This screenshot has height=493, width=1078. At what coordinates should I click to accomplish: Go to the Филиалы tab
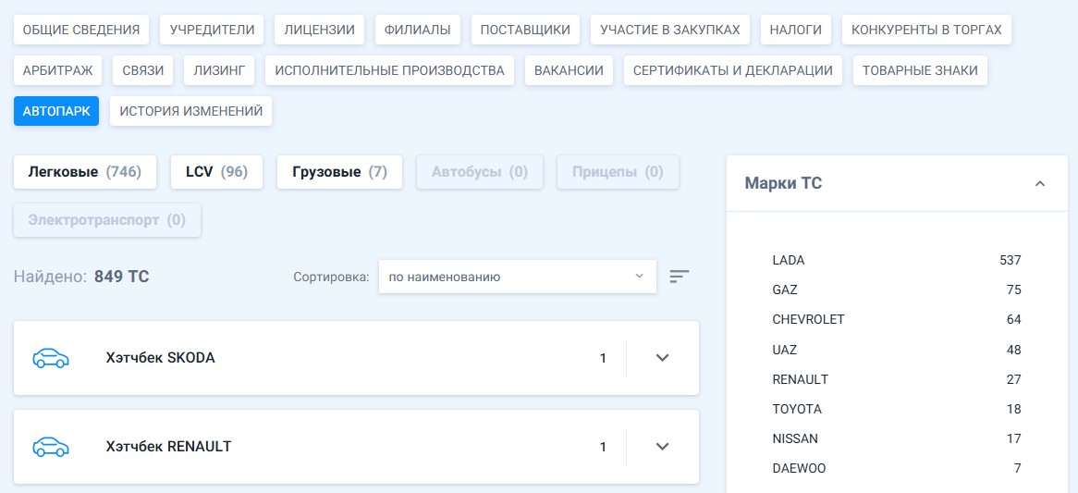pos(417,30)
